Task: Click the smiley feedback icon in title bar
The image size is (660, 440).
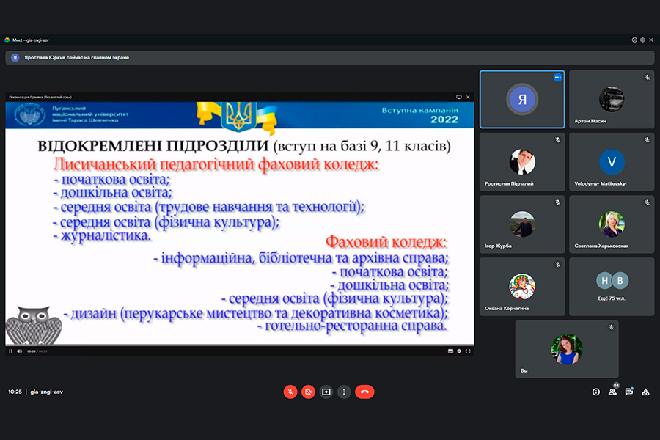Action: [634, 40]
